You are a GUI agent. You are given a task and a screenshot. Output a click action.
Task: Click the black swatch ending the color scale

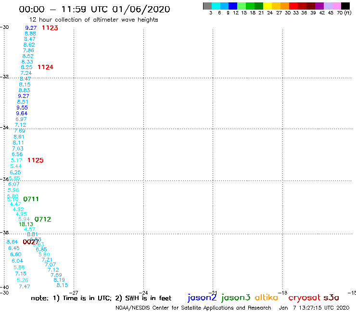click(345, 6)
